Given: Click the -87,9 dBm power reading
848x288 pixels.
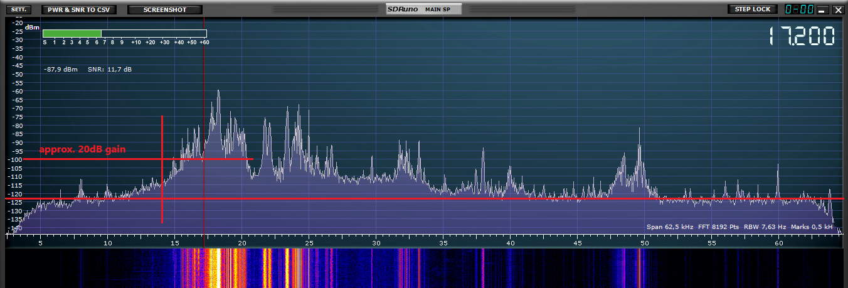Looking at the screenshot, I should pos(61,69).
